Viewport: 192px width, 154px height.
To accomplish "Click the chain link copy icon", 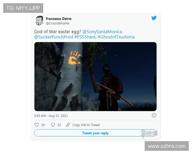I will 68,125.
